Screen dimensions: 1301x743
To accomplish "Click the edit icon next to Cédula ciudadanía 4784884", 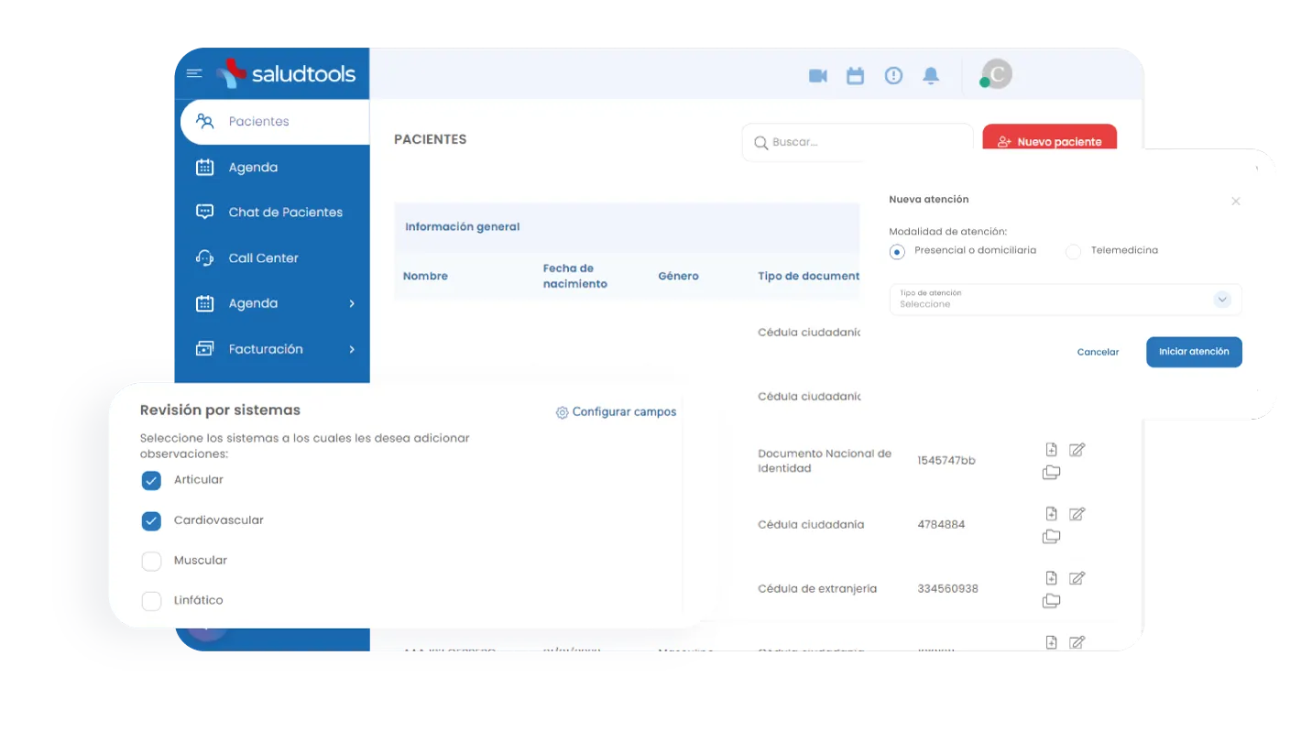I will 1077,513.
